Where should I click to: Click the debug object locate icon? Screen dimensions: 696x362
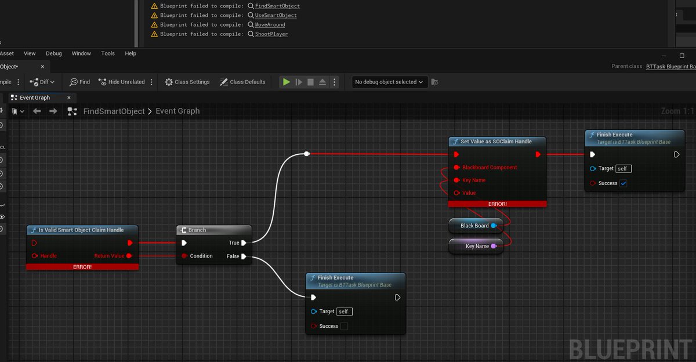point(435,82)
